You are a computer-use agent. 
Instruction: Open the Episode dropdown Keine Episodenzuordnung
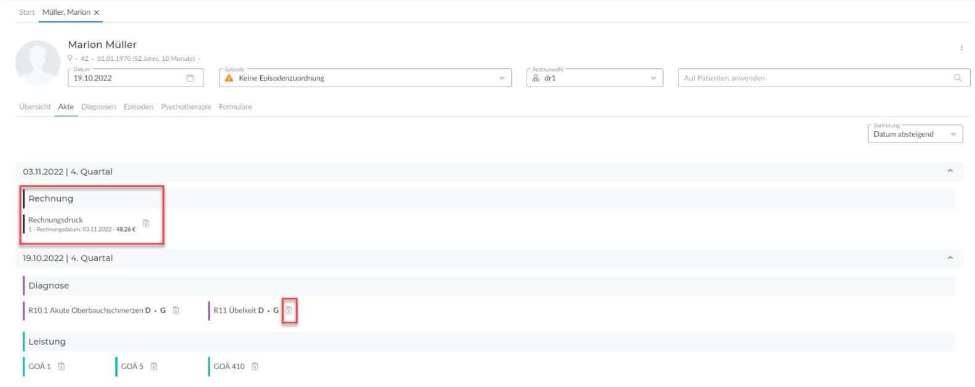pyautogui.click(x=501, y=78)
